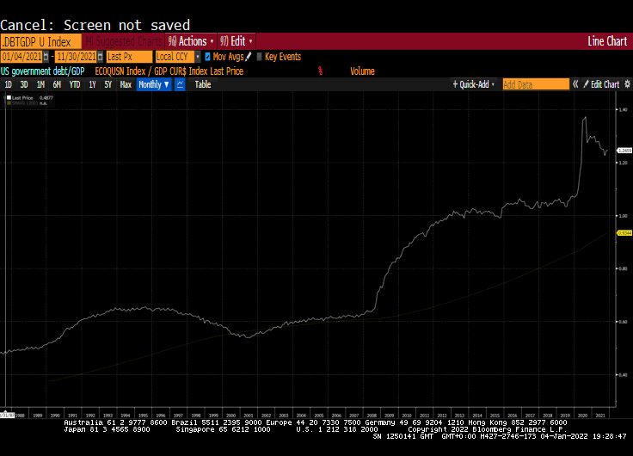Switch to Table view

coord(202,84)
